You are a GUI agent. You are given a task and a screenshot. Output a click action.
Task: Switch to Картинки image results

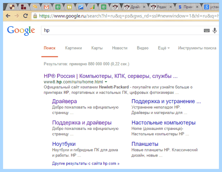[73, 48]
